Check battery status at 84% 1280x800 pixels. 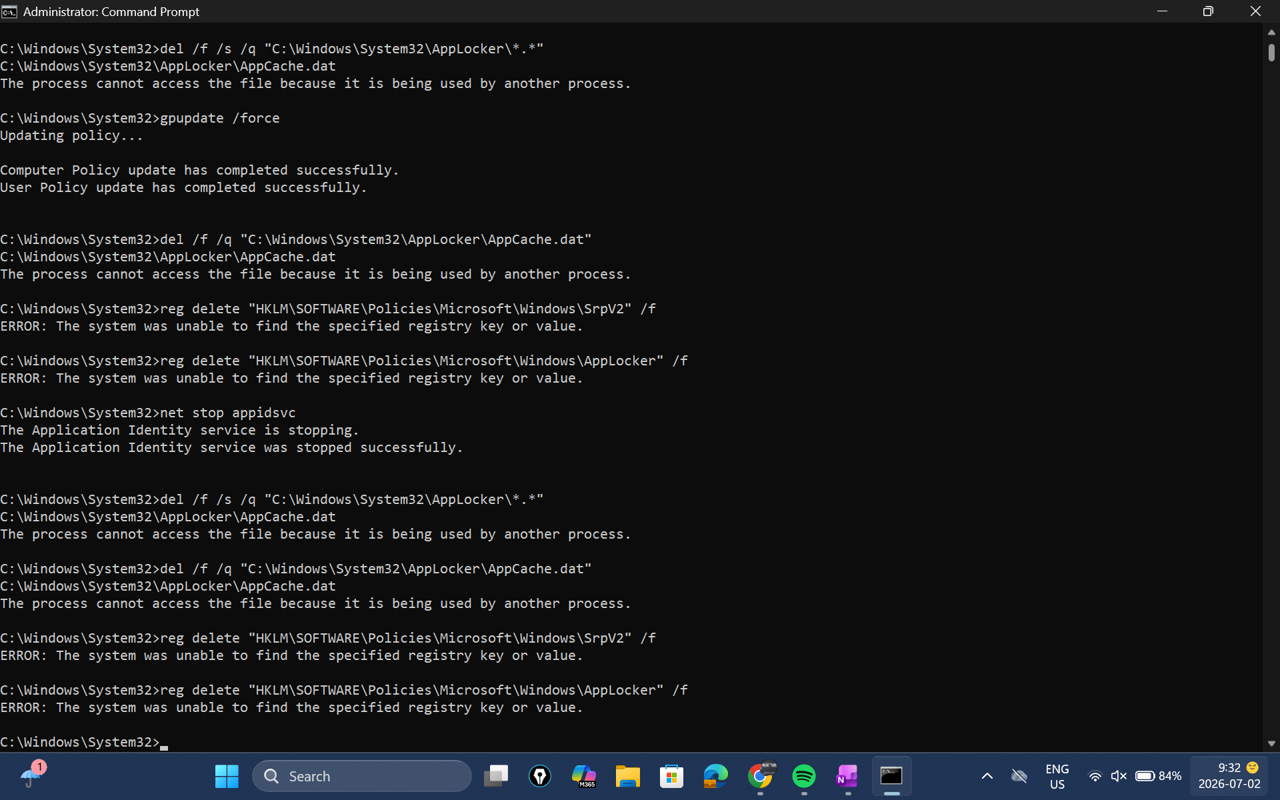pyautogui.click(x=1158, y=776)
